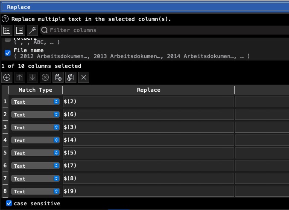This screenshot has height=210, width=289.
Task: Toggle the case sensitive checkbox
Action: pyautogui.click(x=9, y=204)
